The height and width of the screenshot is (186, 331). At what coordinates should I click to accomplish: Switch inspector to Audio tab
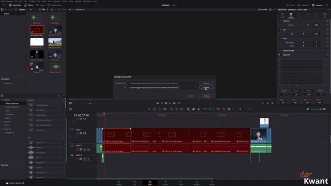pyautogui.click(x=291, y=15)
